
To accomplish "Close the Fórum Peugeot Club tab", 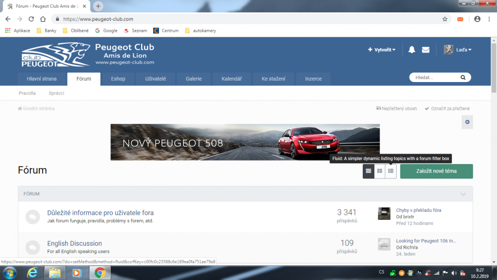I will [84, 6].
